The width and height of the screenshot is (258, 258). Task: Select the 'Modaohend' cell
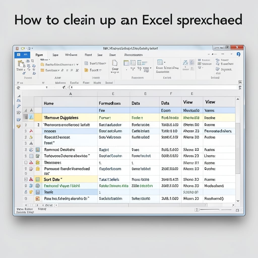219,186
